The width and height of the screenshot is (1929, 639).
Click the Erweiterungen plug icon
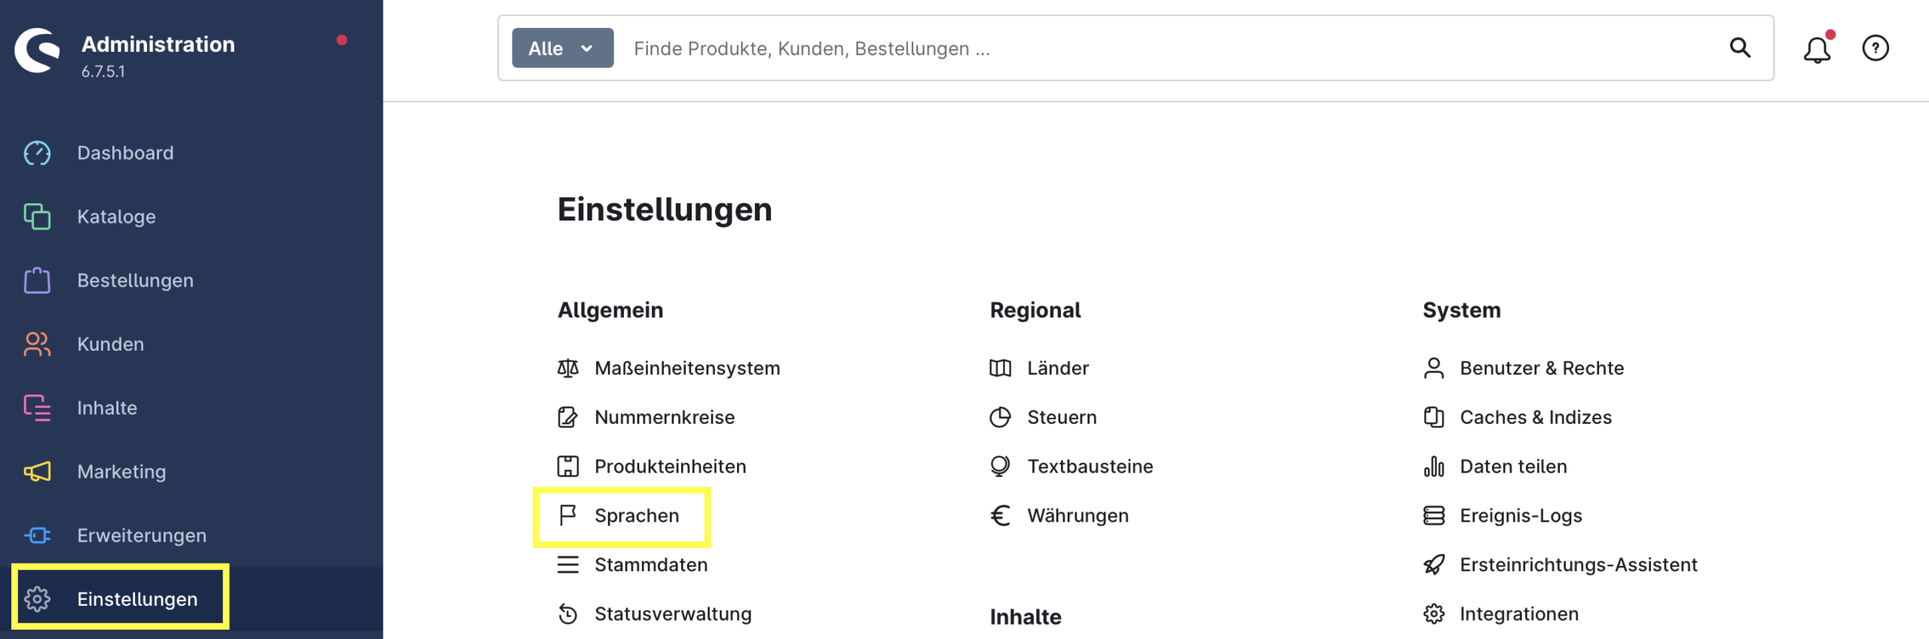click(x=37, y=535)
